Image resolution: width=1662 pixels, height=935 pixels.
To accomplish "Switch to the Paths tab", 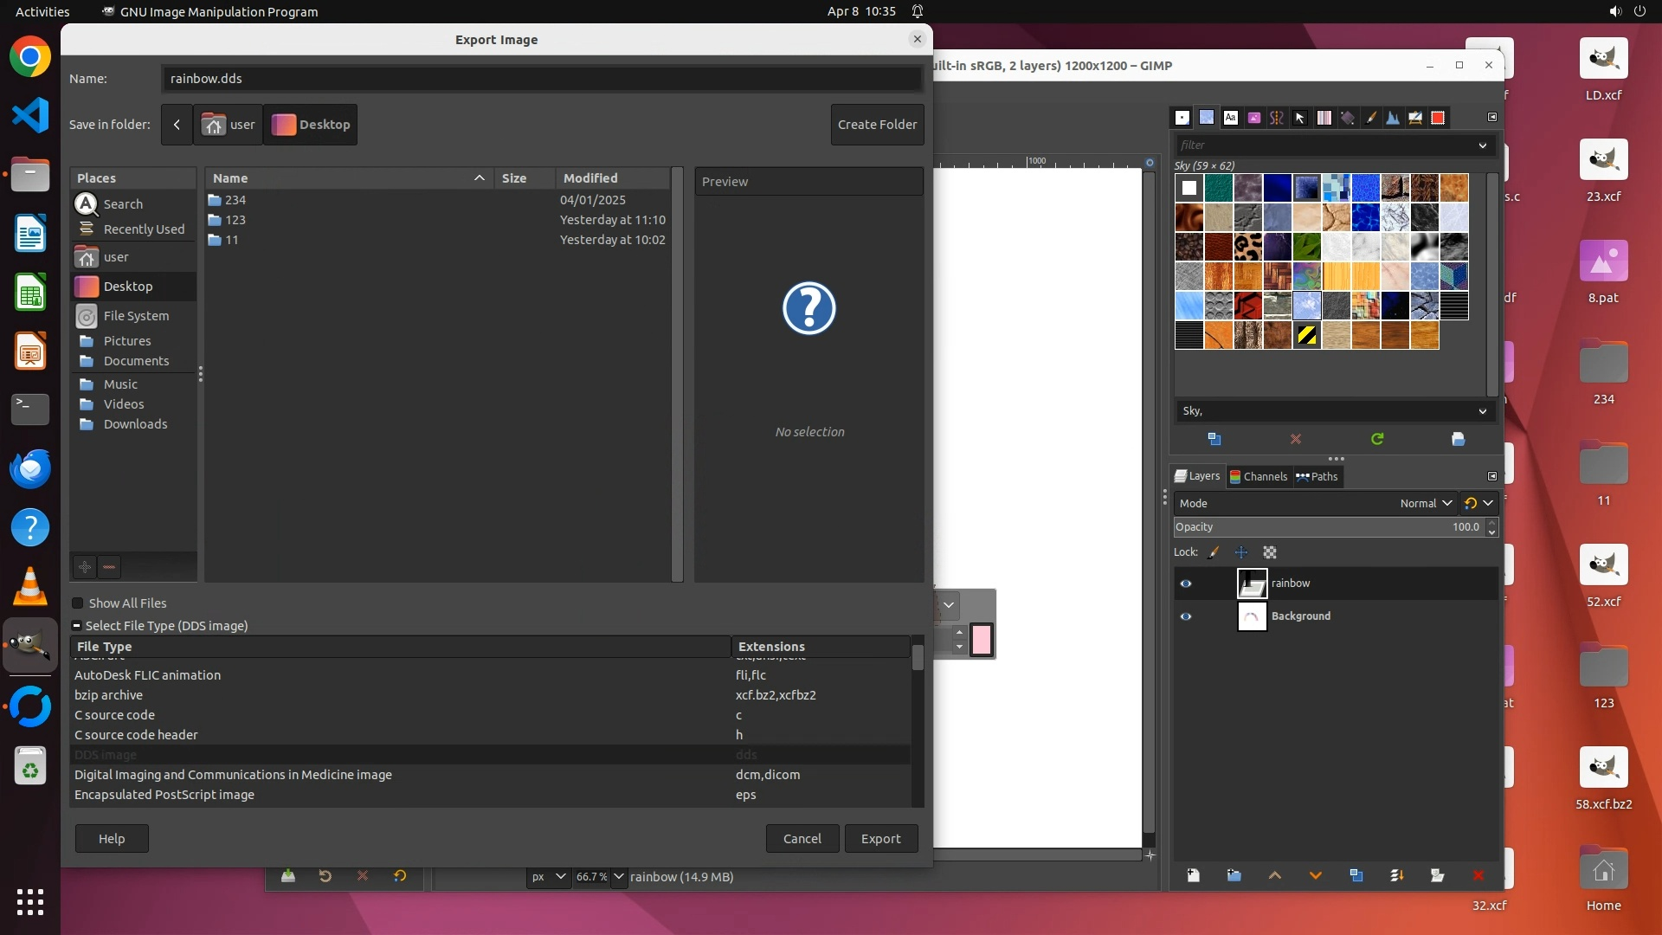I will pyautogui.click(x=1317, y=476).
